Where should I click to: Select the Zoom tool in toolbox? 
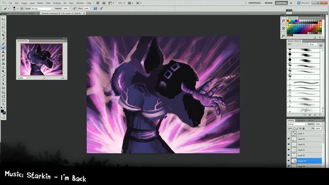click(x=3, y=104)
